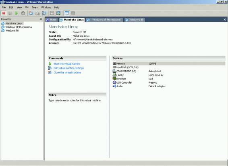
Task: Select Windows XP Professional in Favorites
Action: [19, 27]
